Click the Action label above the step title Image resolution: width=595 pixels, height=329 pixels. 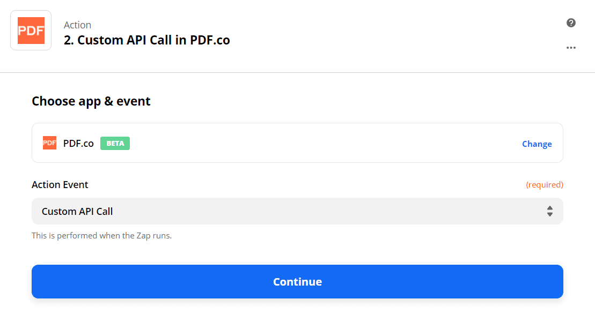[77, 25]
